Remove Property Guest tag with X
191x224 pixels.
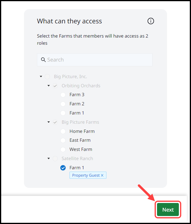[102, 175]
